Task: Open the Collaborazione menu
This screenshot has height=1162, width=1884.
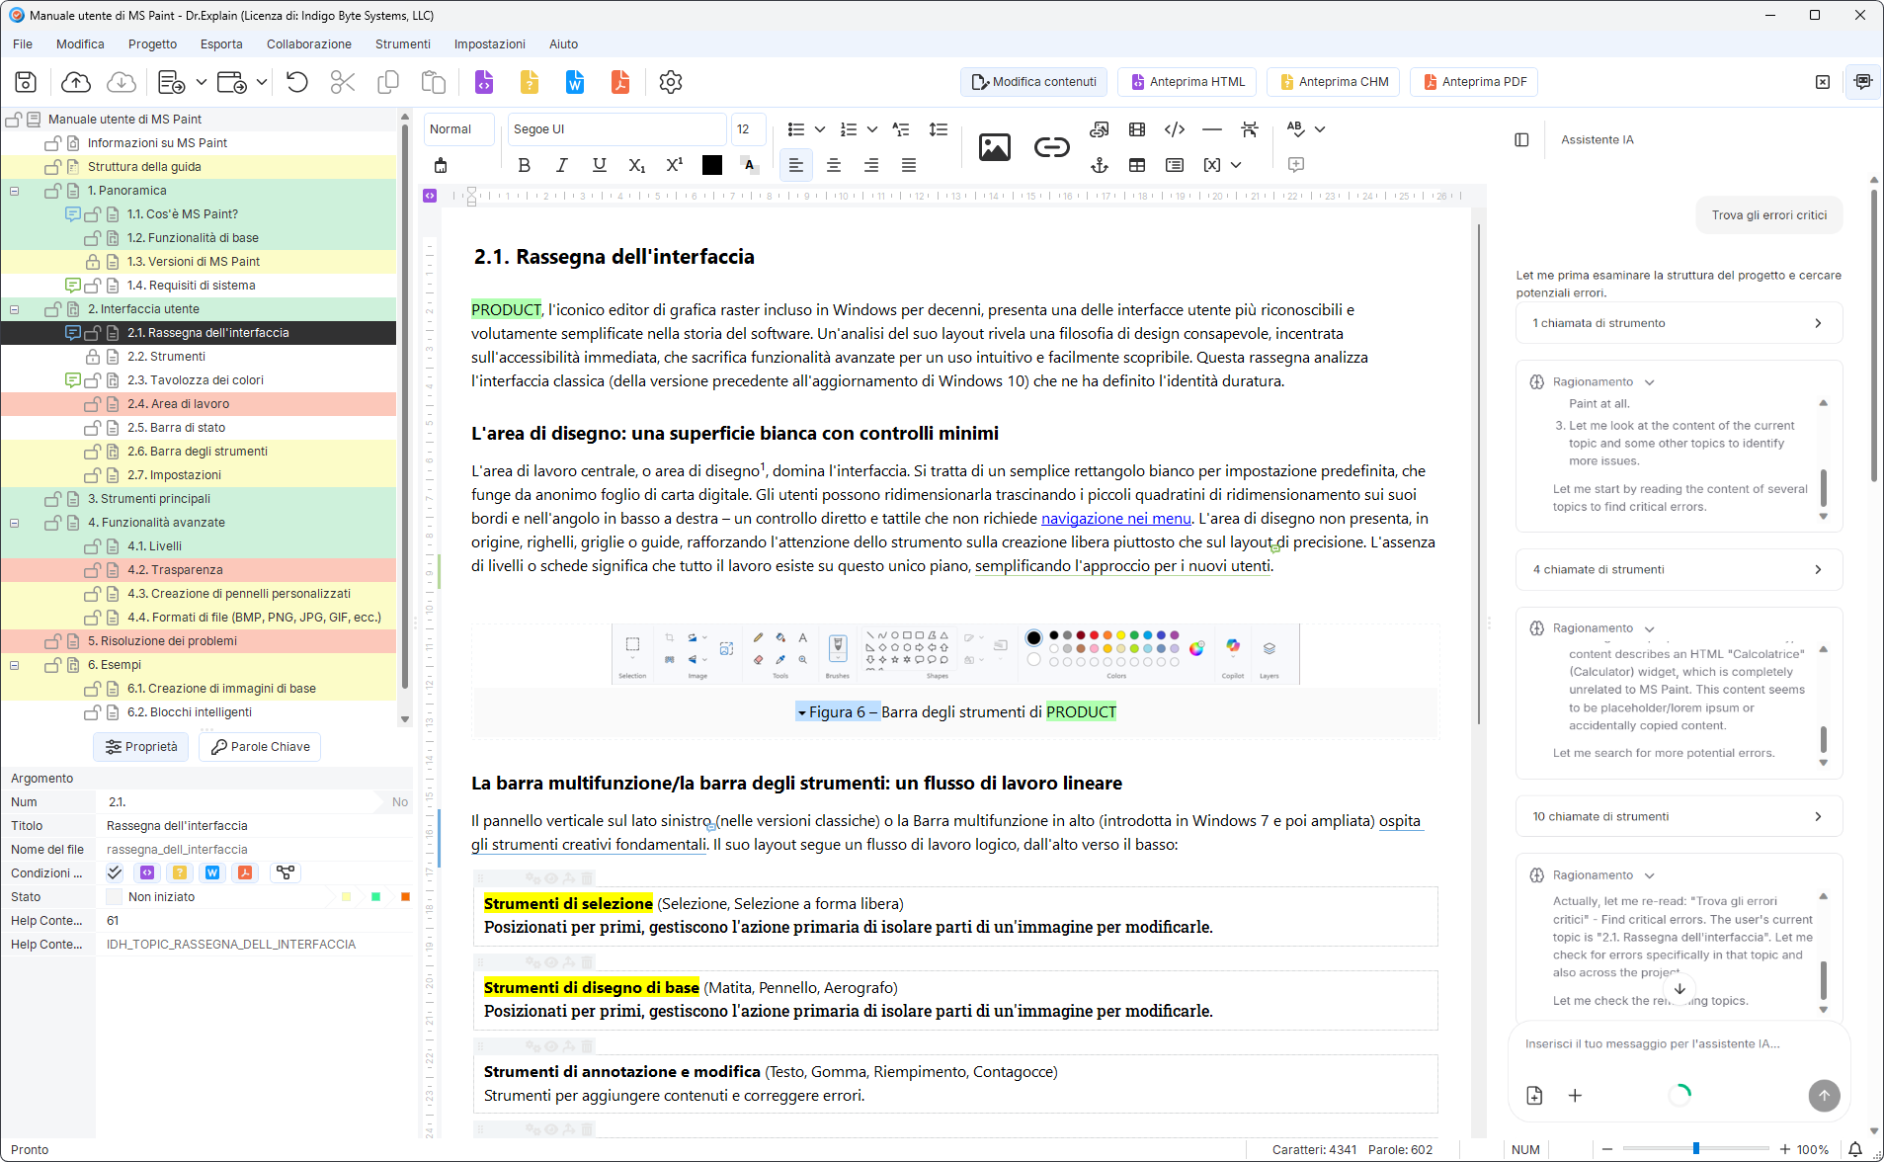Action: 309,44
